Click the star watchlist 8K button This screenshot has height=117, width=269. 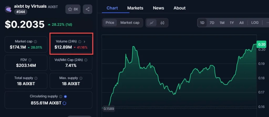pyautogui.click(x=73, y=9)
